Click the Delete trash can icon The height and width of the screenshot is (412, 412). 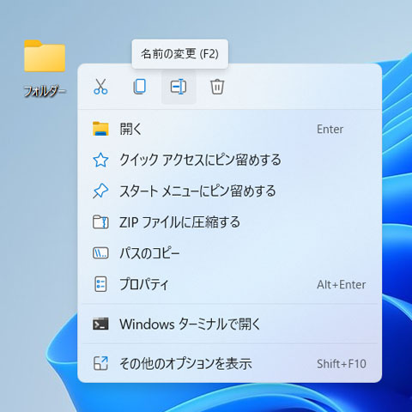click(x=217, y=87)
